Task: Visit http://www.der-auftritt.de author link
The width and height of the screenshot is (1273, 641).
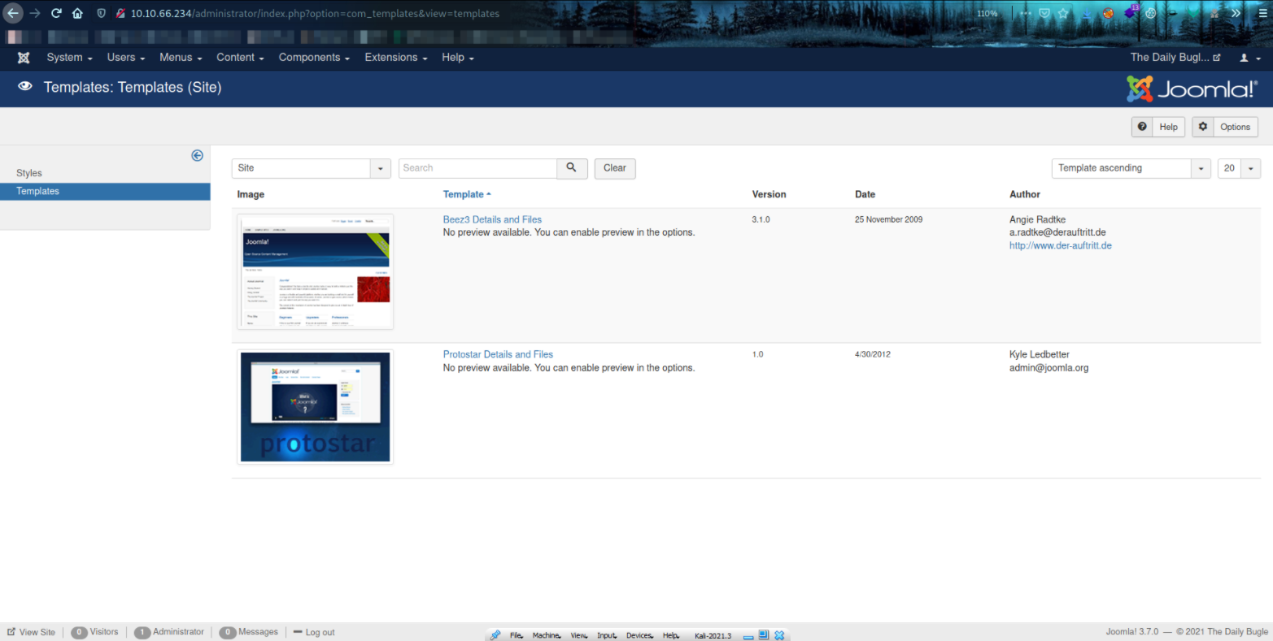Action: (x=1061, y=245)
